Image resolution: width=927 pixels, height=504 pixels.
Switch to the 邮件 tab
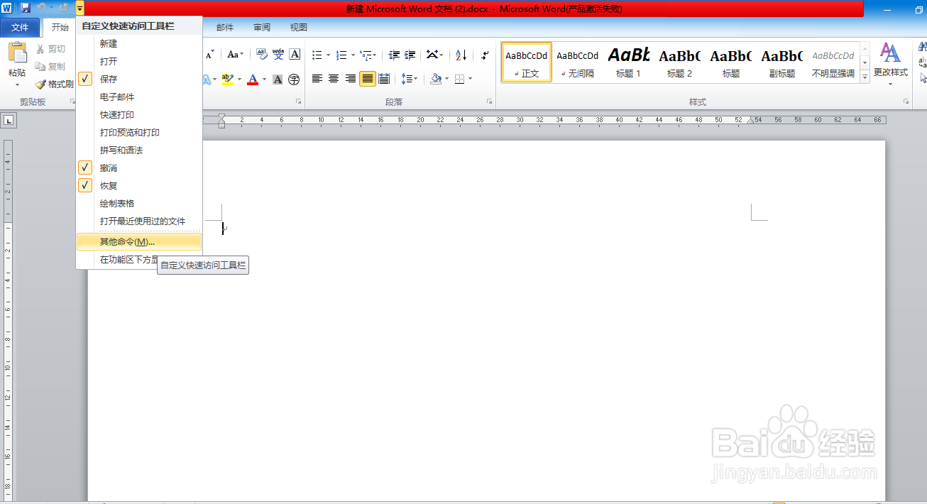coord(225,28)
